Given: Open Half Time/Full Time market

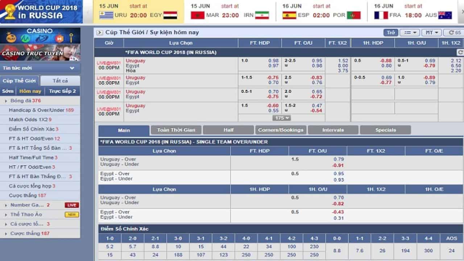Looking at the screenshot, I should pyautogui.click(x=33, y=157).
